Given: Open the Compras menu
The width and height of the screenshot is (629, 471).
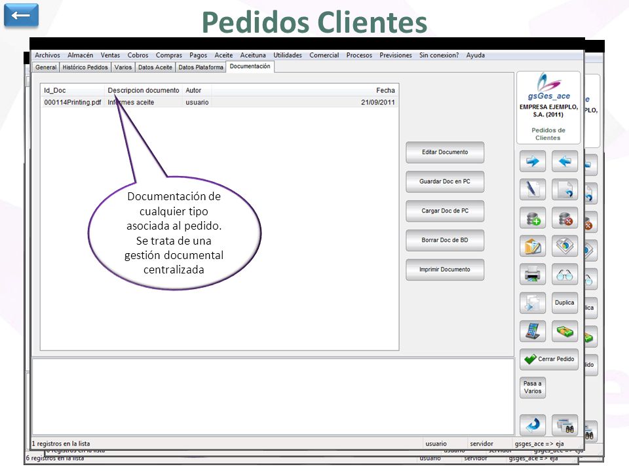Looking at the screenshot, I should pyautogui.click(x=169, y=55).
